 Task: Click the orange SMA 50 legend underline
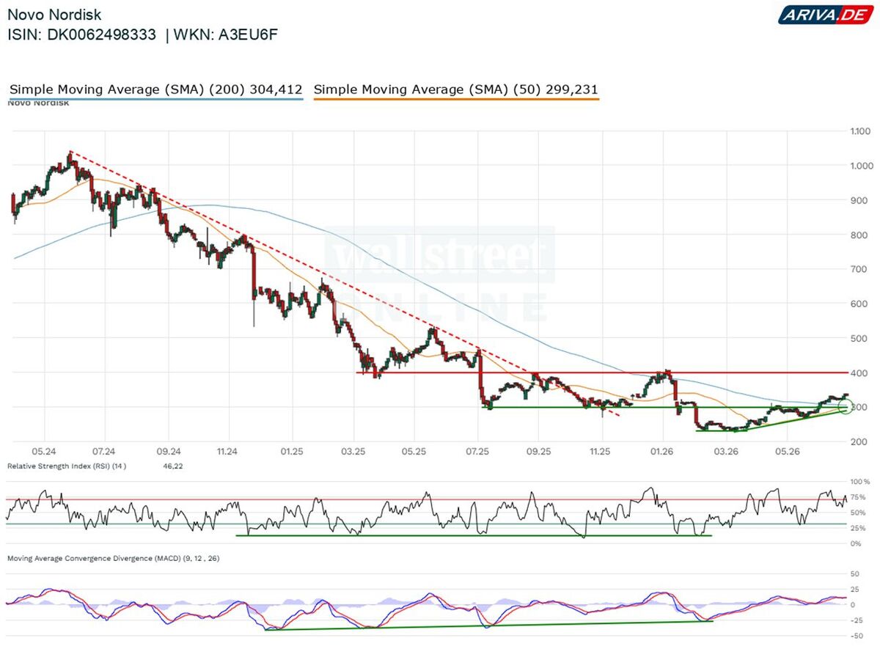pyautogui.click(x=456, y=99)
